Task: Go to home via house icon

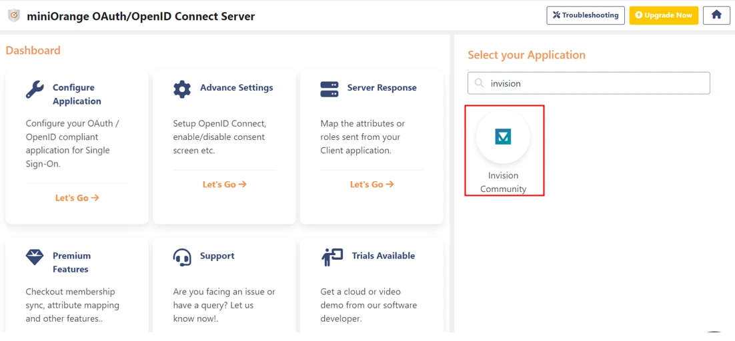Action: 717,15
